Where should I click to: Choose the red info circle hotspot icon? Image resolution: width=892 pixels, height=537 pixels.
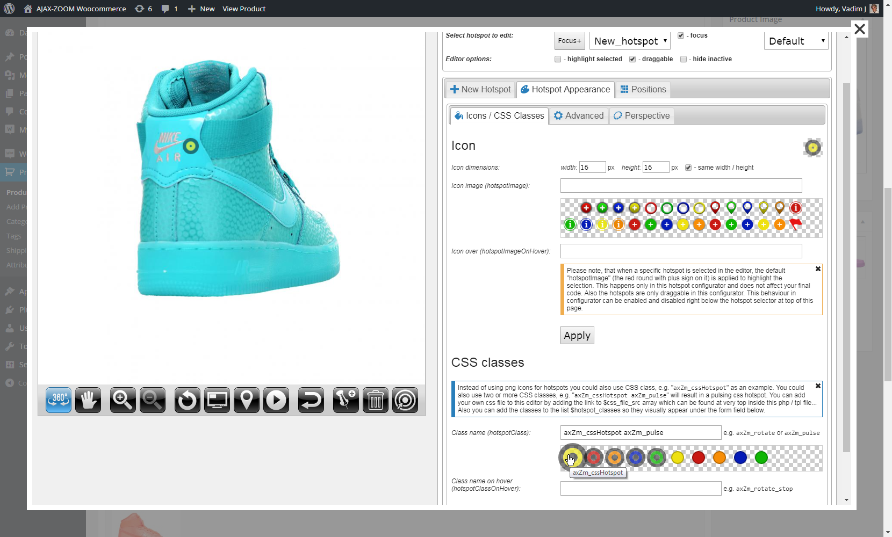796,208
